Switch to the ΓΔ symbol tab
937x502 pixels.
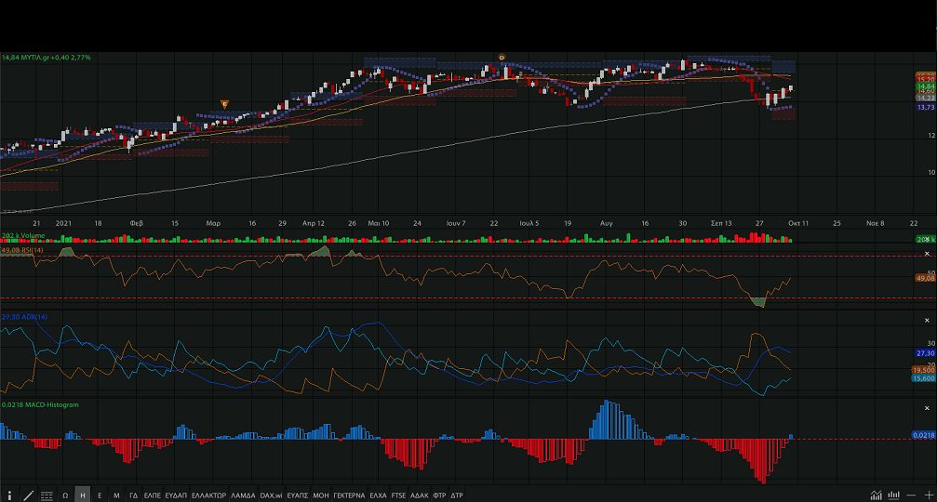[x=133, y=495]
